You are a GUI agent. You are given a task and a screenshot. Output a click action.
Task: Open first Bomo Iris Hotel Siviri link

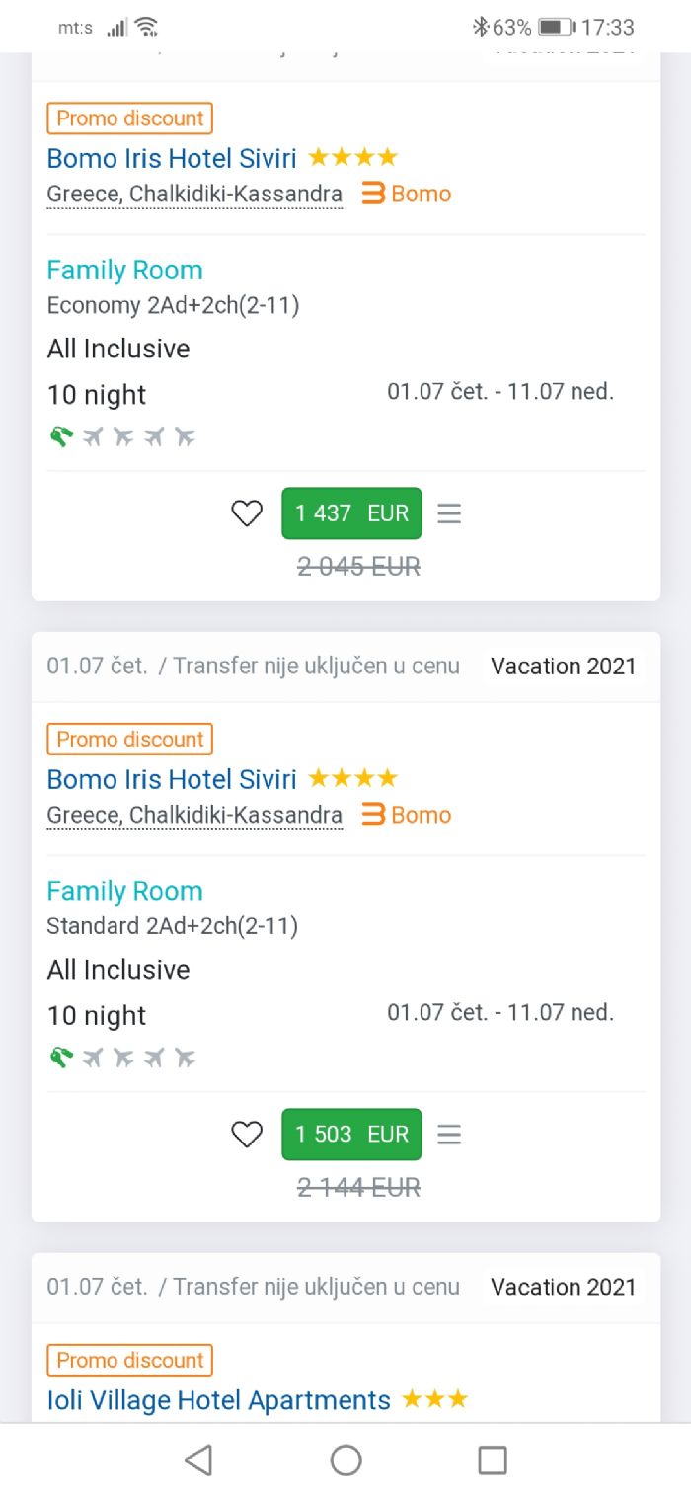pos(172,158)
